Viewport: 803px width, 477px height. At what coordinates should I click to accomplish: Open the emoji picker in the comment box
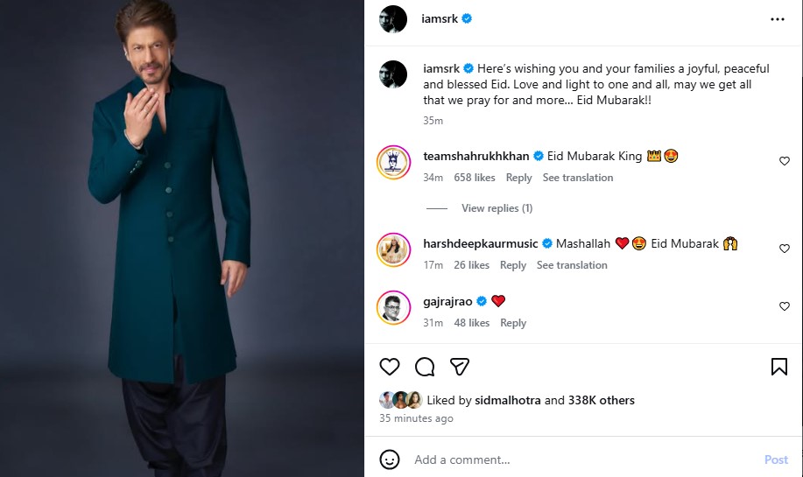(390, 459)
